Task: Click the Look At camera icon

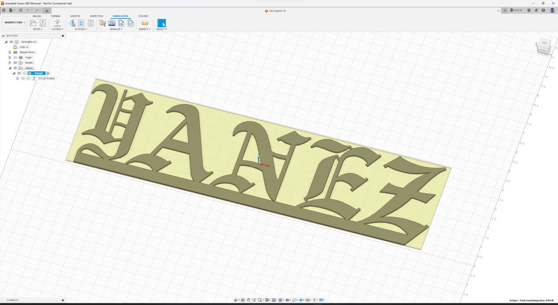Action: pos(243,300)
